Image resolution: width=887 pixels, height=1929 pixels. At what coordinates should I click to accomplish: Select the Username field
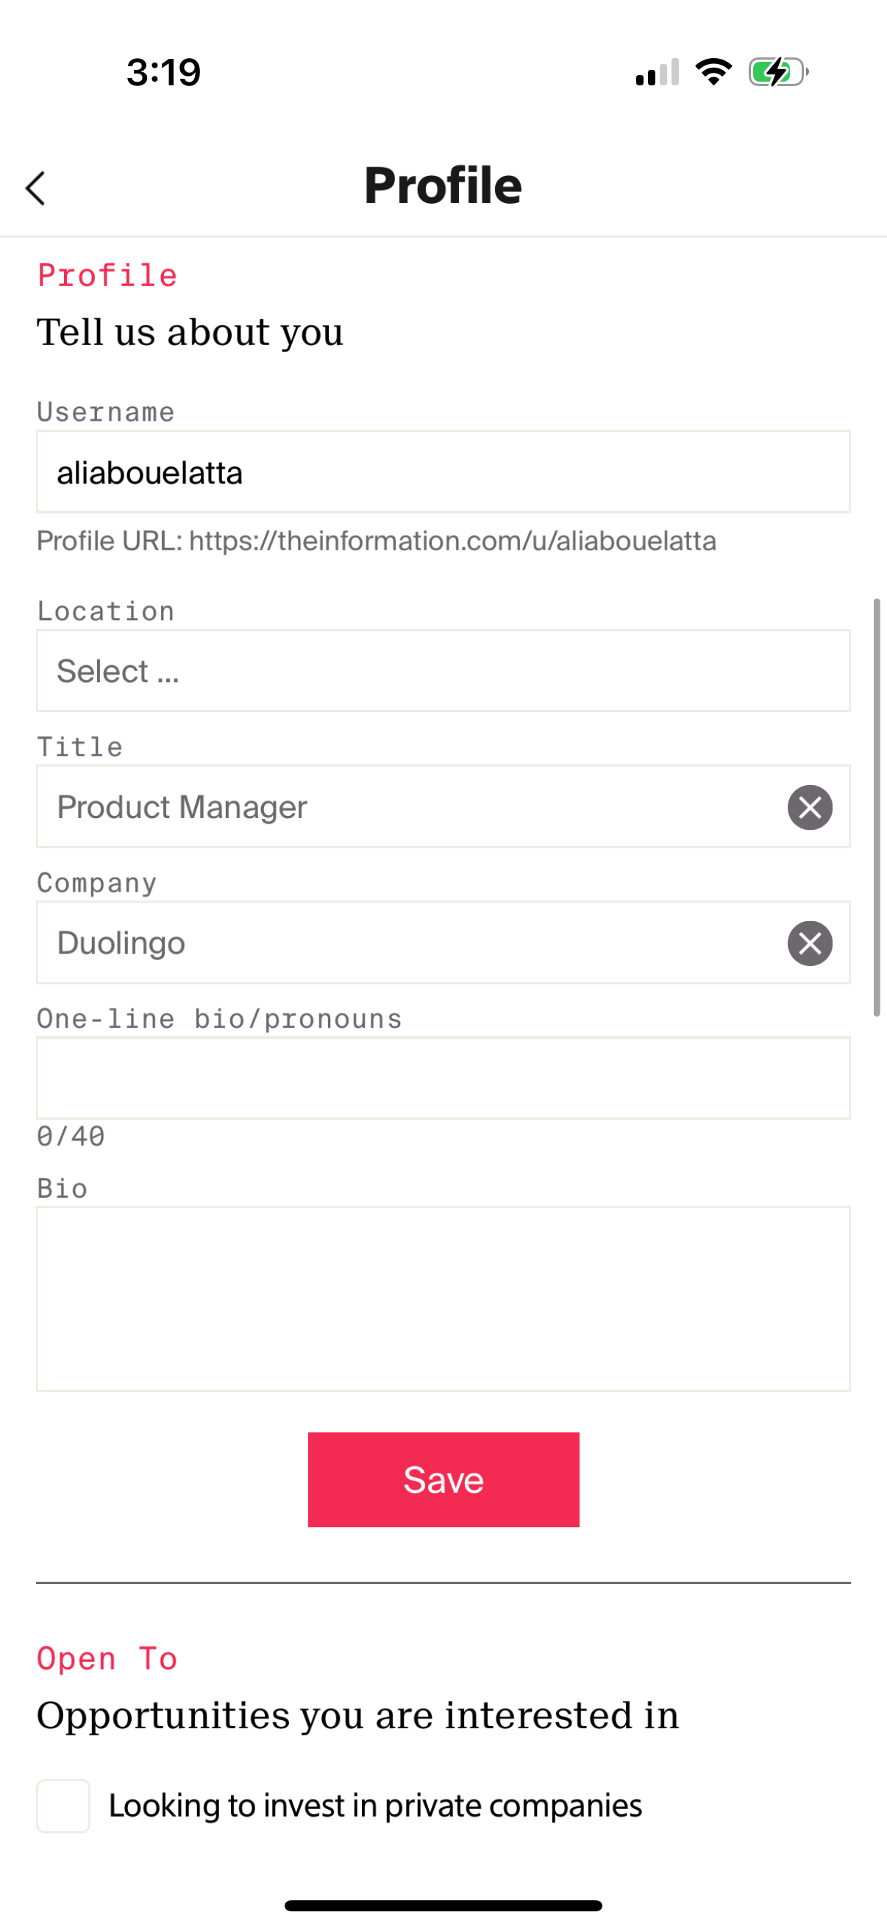pos(443,471)
